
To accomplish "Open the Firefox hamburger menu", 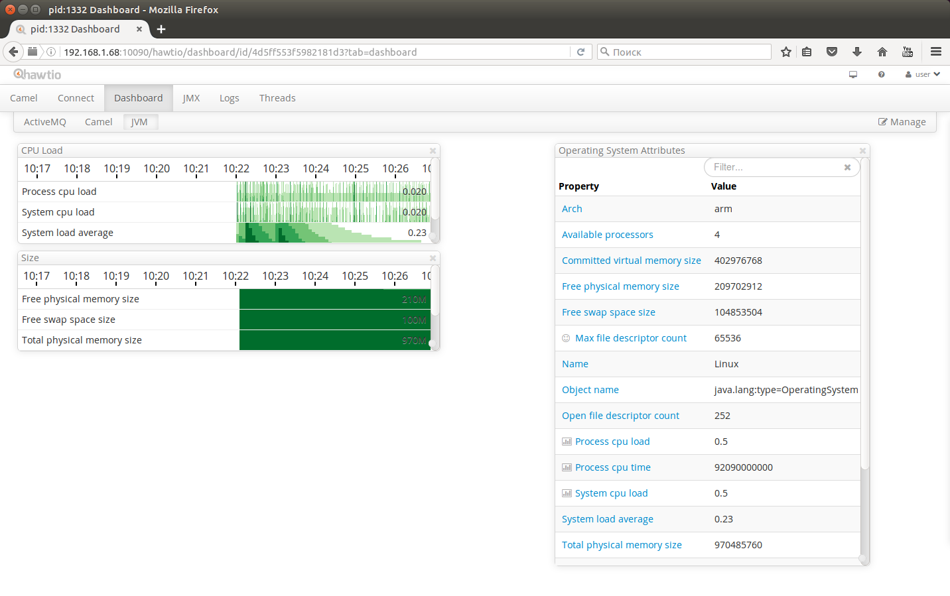I will tap(936, 52).
